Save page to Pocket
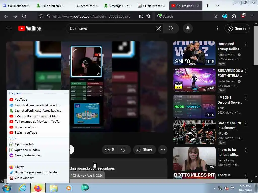This screenshot has height=193, width=258. (216, 16)
